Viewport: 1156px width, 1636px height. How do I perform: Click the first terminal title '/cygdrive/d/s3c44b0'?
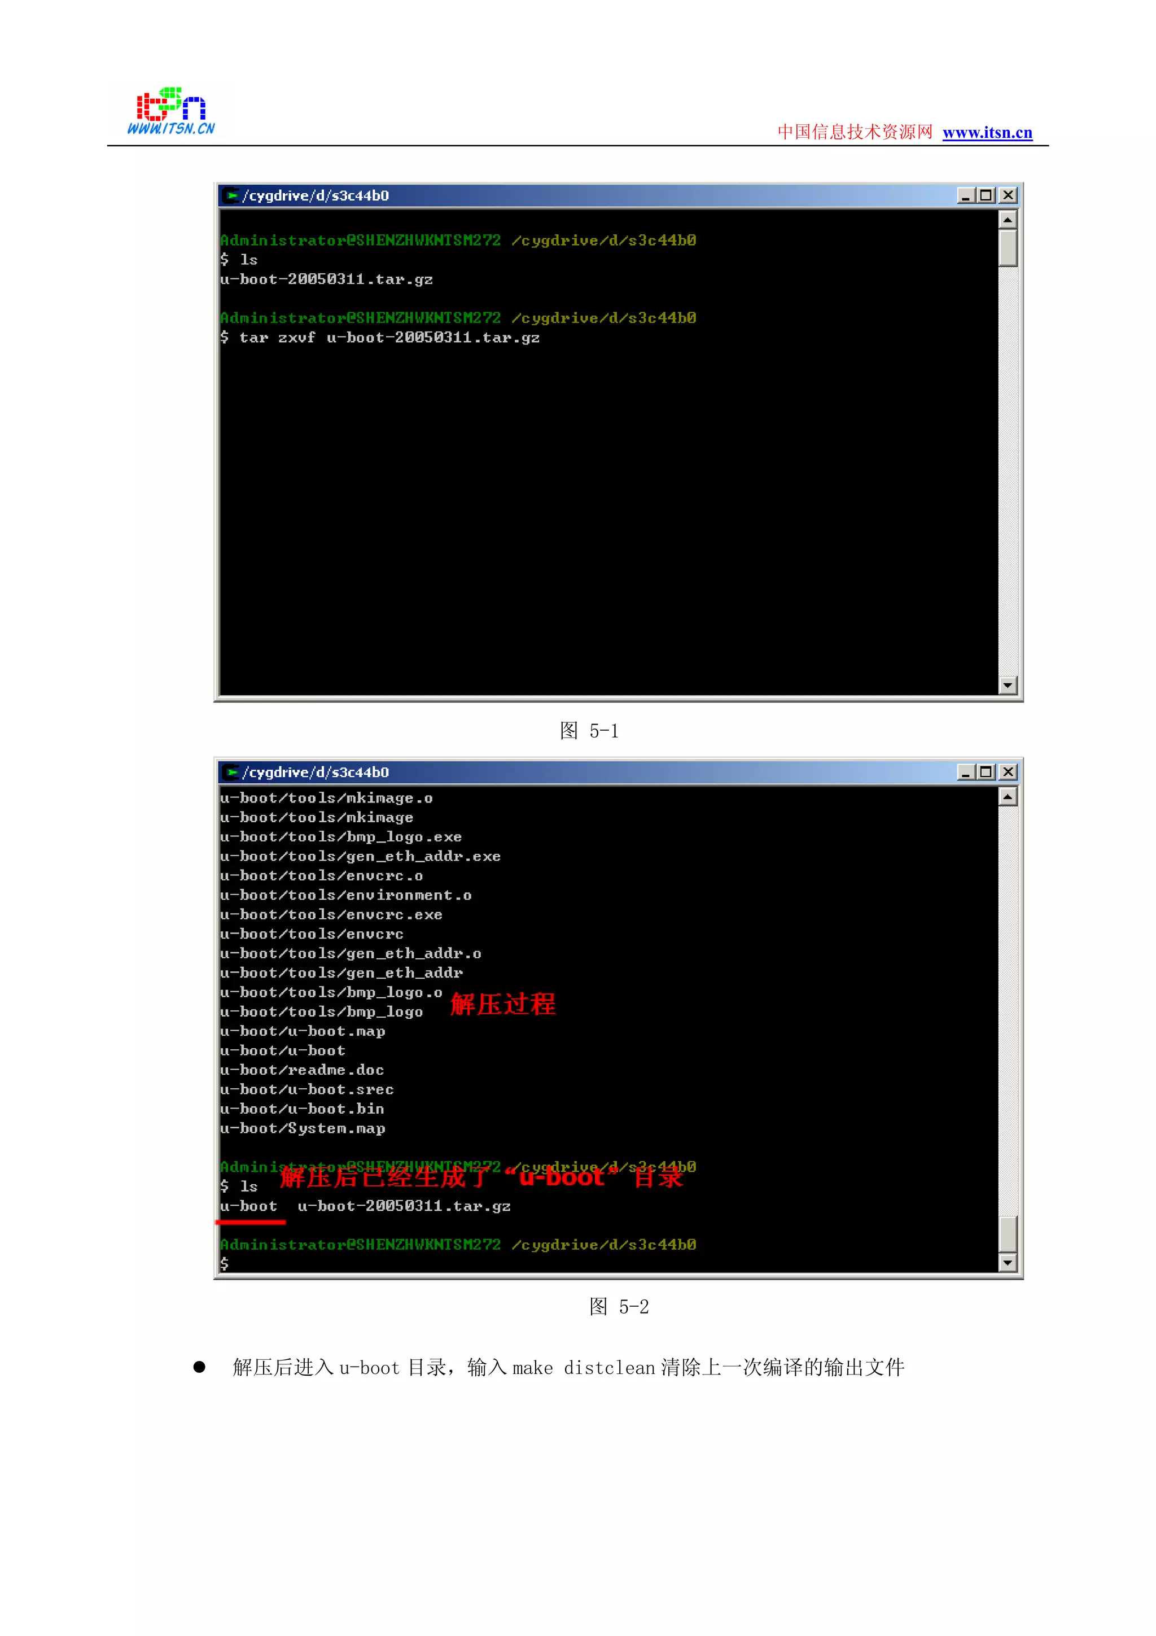pos(316,195)
